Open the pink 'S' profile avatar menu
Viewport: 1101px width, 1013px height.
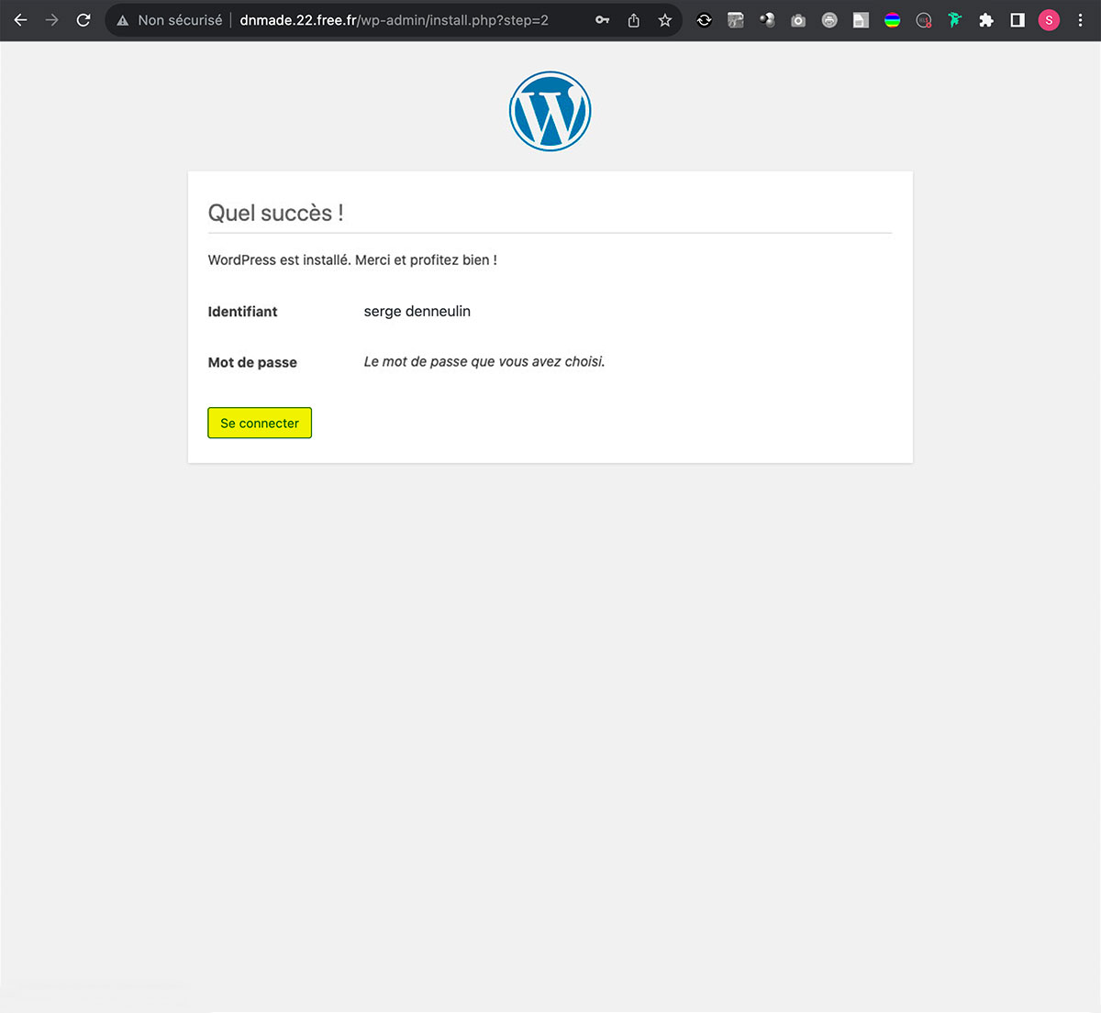1049,20
